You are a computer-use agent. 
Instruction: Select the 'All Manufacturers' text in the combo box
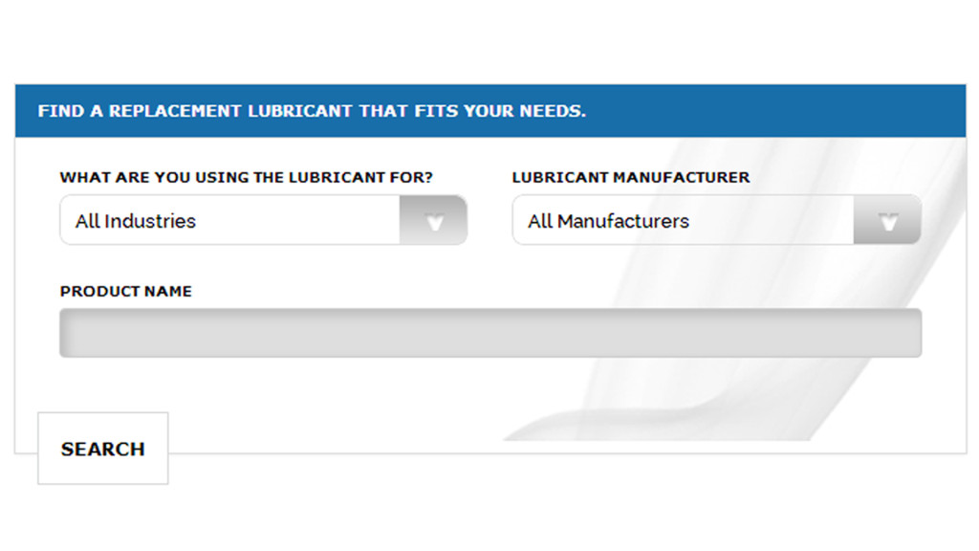pyautogui.click(x=608, y=221)
